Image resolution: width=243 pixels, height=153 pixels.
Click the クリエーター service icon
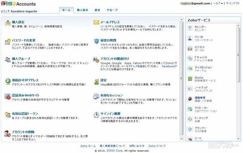pyautogui.click(x=190, y=109)
